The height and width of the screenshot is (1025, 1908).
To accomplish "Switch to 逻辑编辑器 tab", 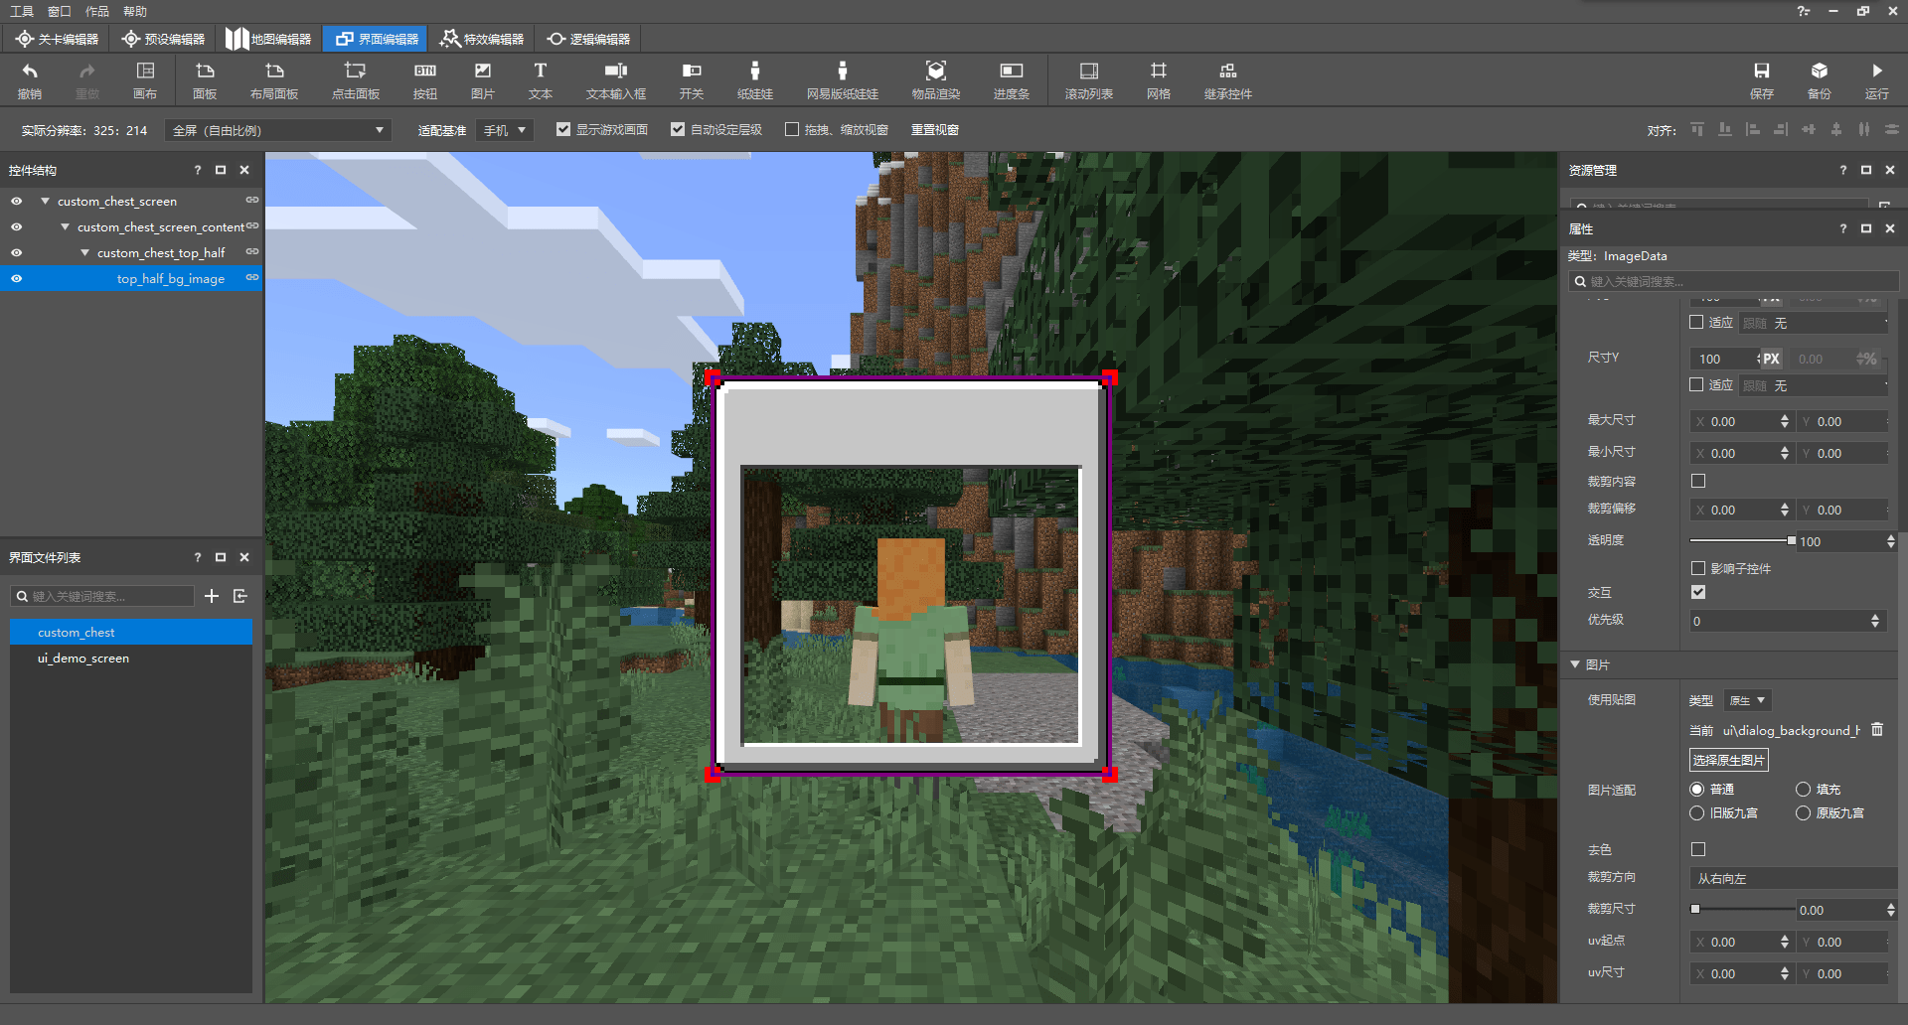I will coord(588,39).
